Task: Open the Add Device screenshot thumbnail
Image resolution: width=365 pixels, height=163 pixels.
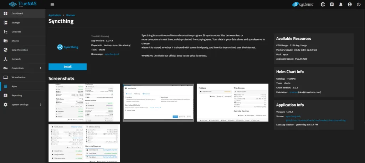Action: (158, 103)
